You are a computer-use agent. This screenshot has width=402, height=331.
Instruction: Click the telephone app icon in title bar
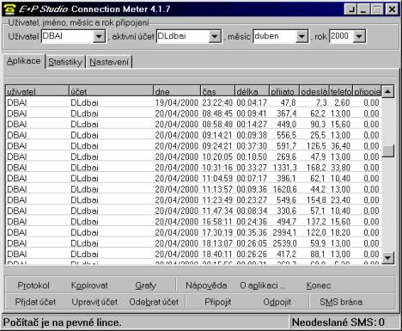click(x=9, y=9)
